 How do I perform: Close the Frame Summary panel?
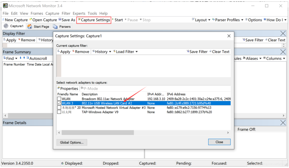pos(283,52)
